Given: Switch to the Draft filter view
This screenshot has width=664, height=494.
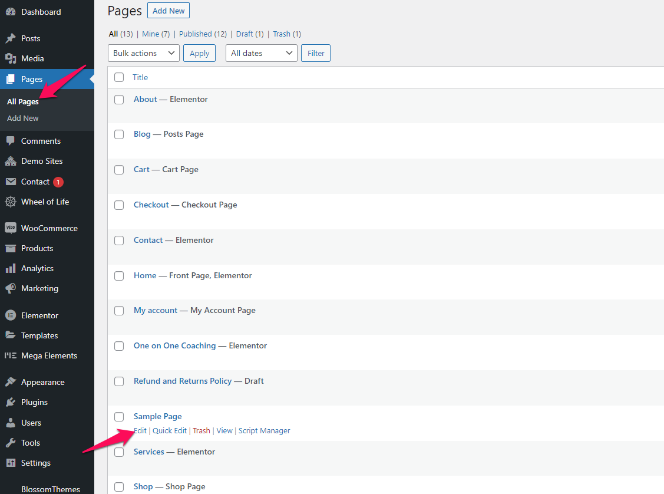Looking at the screenshot, I should 245,34.
